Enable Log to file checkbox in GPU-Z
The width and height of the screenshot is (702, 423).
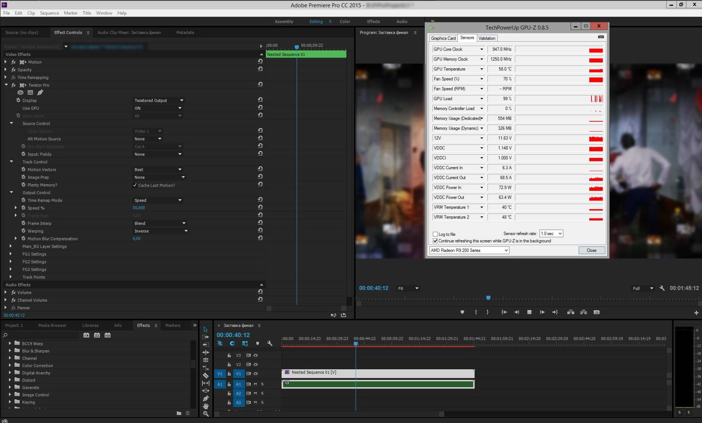[435, 234]
